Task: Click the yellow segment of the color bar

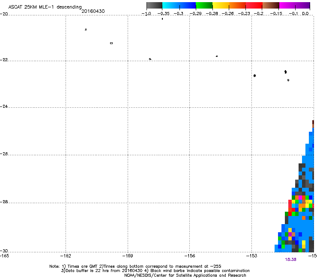Action: (221, 6)
